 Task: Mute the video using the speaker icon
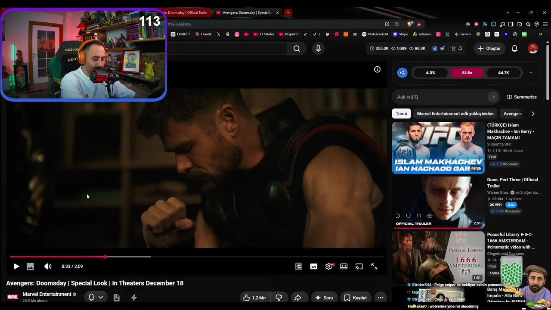[x=48, y=267]
